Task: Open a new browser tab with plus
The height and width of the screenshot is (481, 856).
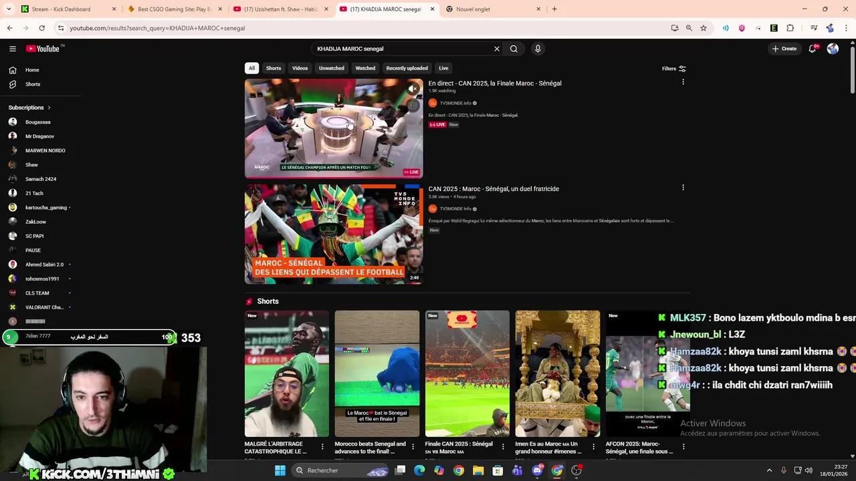Action: [554, 9]
